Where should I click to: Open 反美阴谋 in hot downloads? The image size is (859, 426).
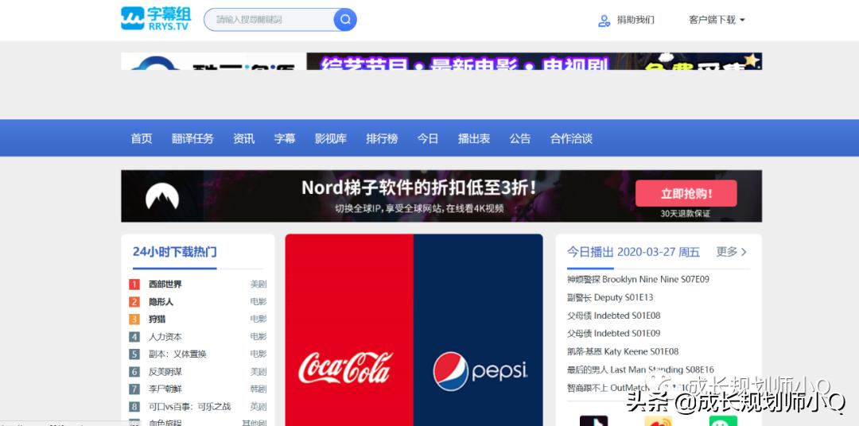[x=165, y=372]
